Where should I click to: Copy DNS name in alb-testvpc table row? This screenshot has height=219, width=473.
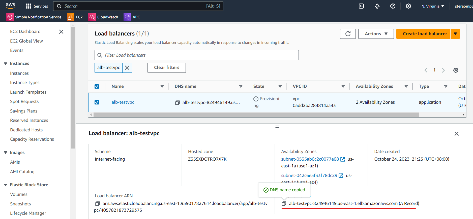tap(178, 103)
